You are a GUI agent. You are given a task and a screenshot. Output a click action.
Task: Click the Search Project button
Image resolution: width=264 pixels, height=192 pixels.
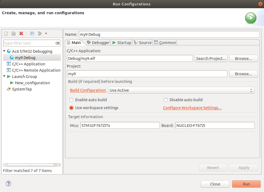point(211,59)
